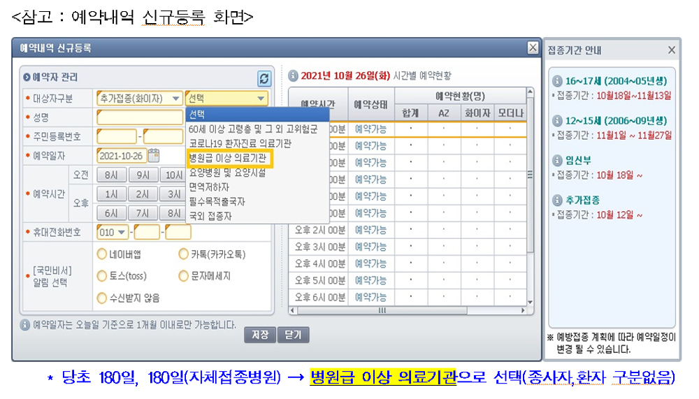Click the 성명 name input field
This screenshot has height=399, width=699.
coord(140,117)
